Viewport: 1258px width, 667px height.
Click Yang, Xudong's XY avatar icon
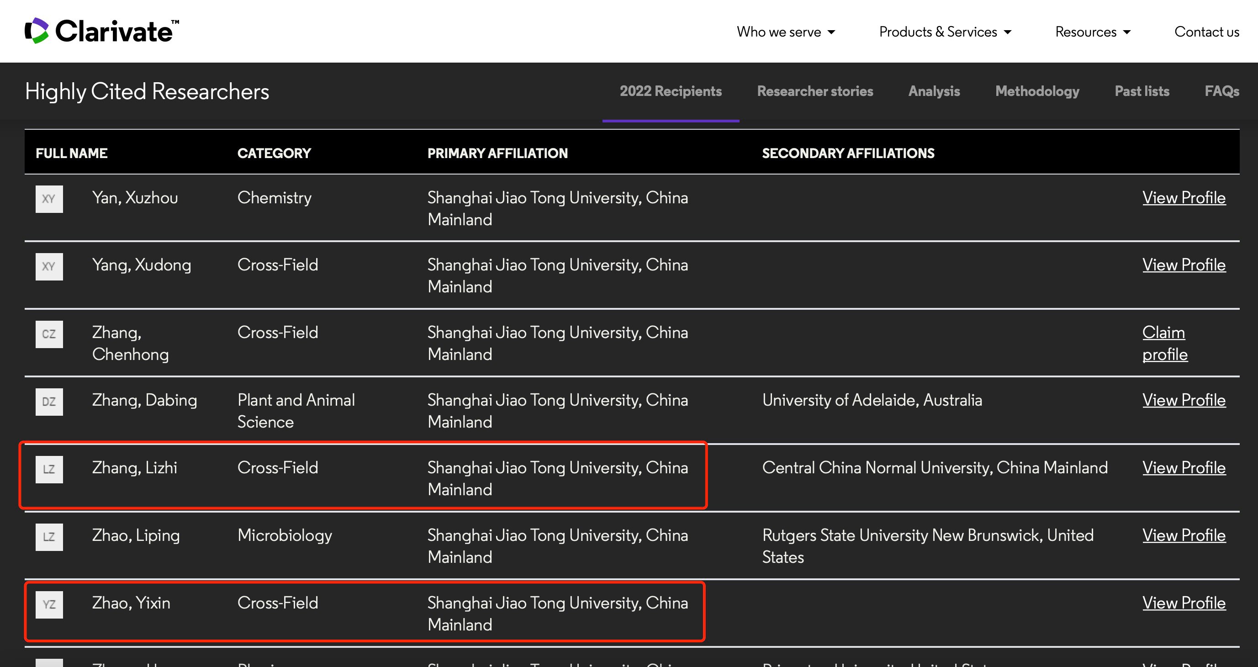49,266
